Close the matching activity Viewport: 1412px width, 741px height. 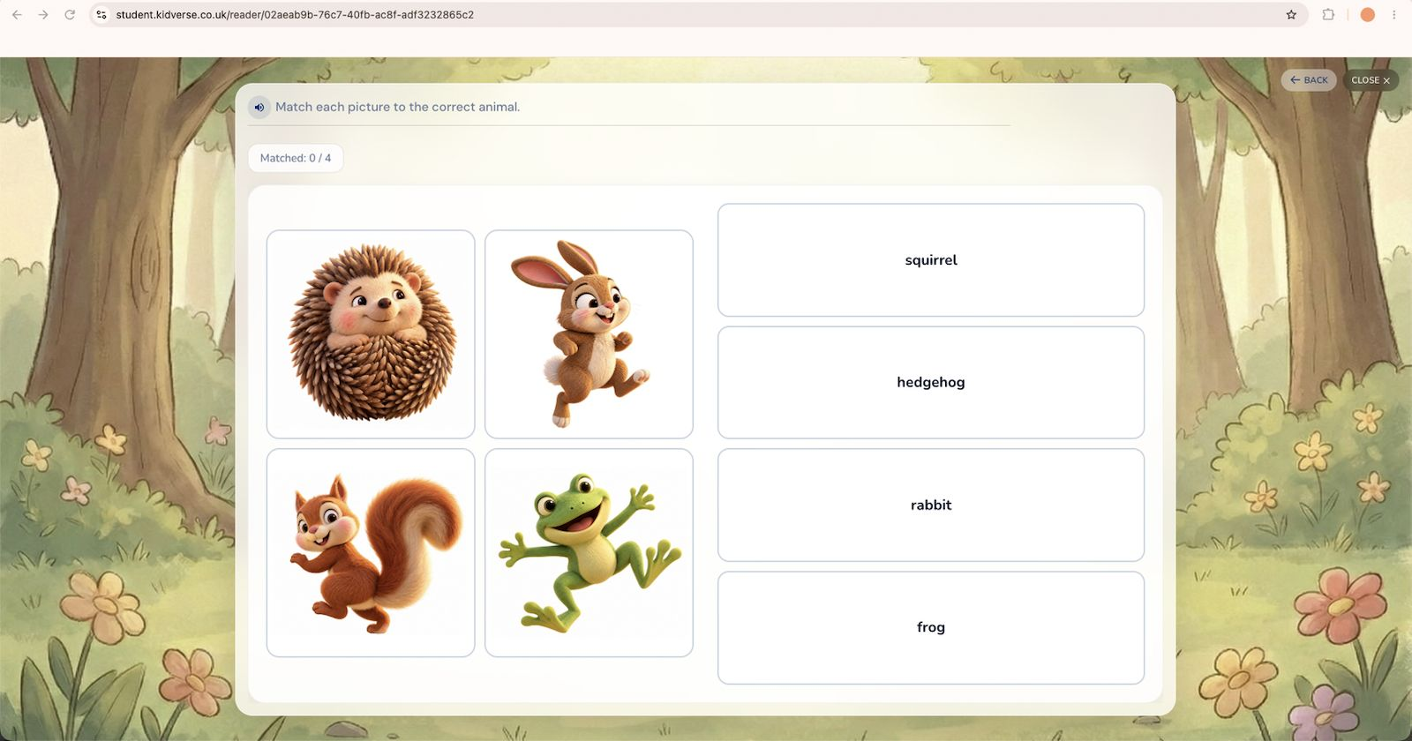click(1371, 80)
